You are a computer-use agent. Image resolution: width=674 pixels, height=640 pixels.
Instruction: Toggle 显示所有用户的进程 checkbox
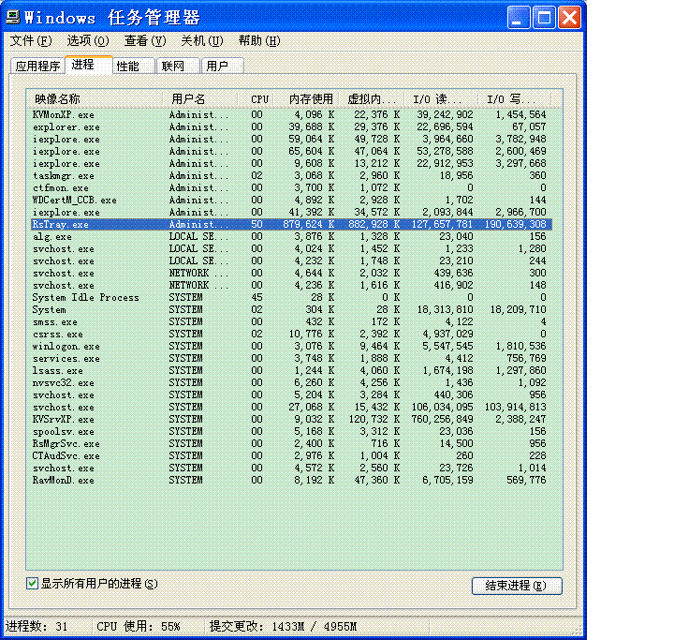(32, 584)
